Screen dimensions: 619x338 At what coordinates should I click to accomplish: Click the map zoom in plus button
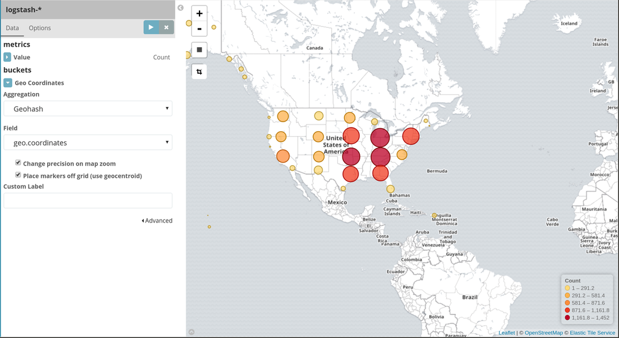point(199,13)
